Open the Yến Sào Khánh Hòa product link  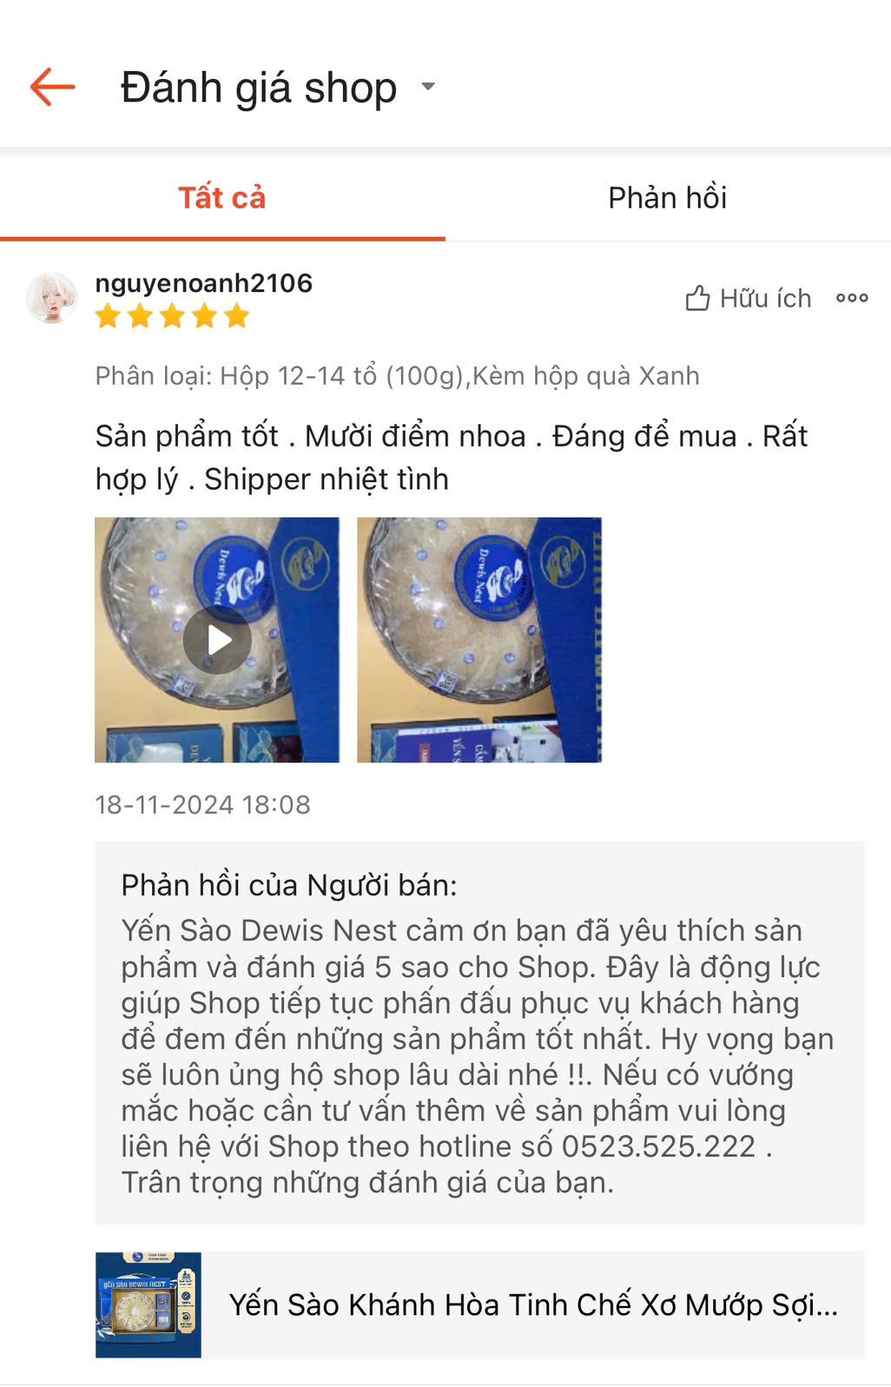click(533, 1304)
